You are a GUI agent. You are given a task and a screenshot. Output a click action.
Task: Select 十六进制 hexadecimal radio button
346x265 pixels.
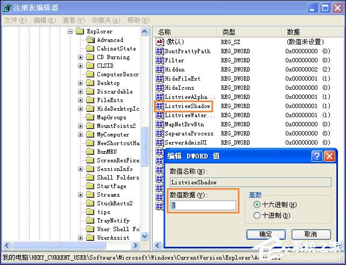click(x=257, y=205)
